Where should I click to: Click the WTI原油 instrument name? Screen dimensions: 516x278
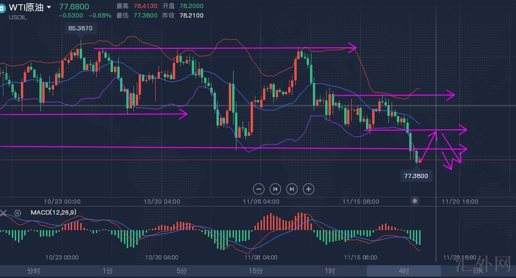[x=26, y=8]
